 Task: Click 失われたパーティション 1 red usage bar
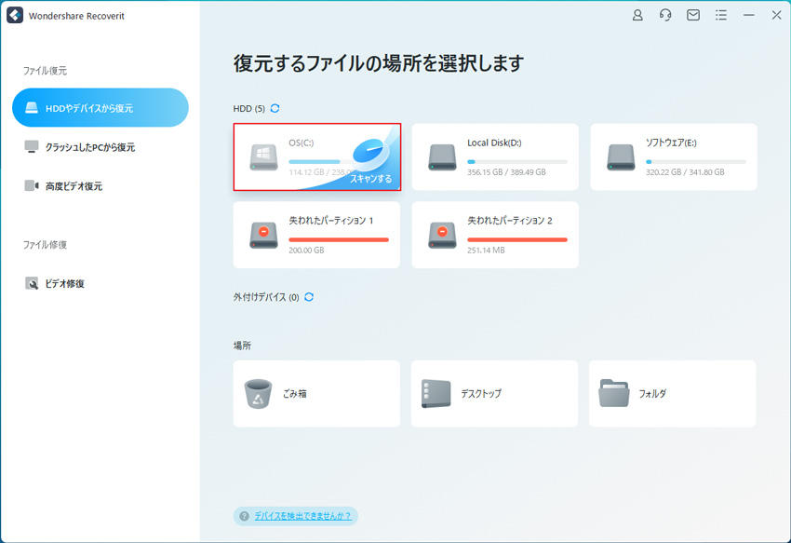click(339, 239)
